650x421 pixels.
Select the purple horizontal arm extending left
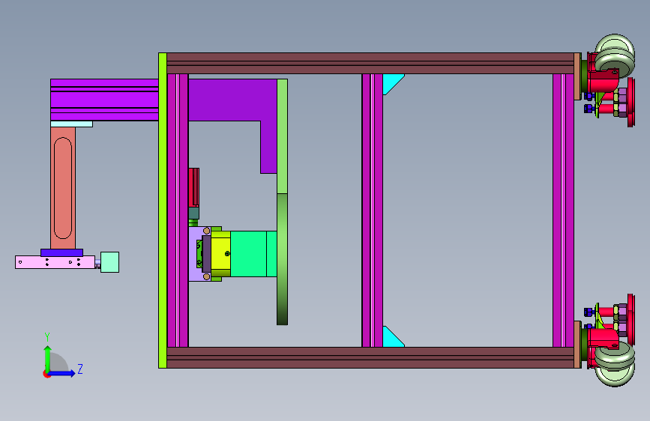pos(104,100)
